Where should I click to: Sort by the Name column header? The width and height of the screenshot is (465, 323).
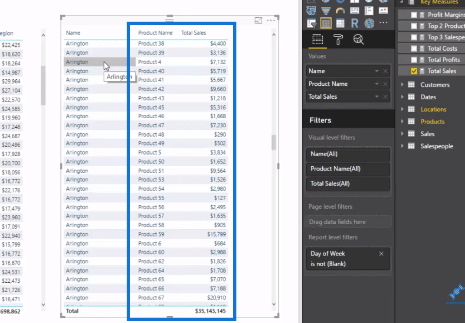73,33
